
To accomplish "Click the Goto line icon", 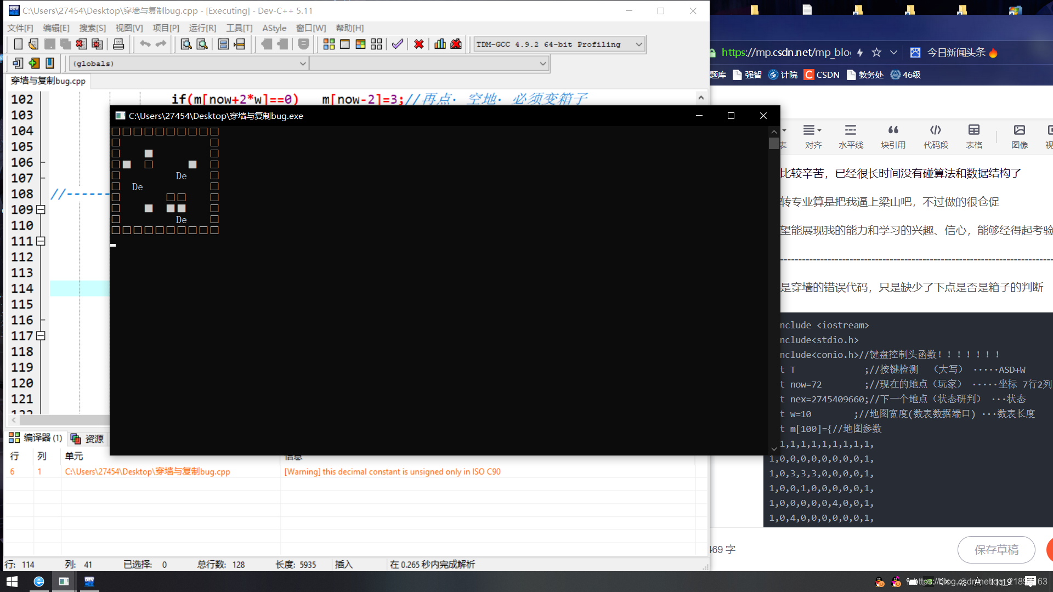I will tap(239, 44).
